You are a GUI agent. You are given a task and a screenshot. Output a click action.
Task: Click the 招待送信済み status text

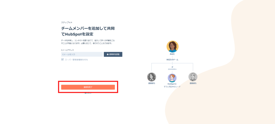172,69
